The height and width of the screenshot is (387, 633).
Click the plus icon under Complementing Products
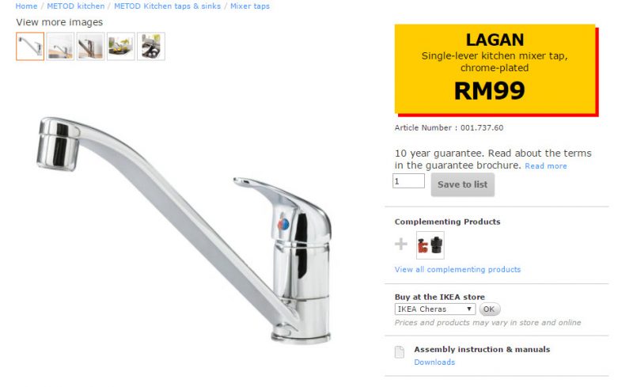401,244
